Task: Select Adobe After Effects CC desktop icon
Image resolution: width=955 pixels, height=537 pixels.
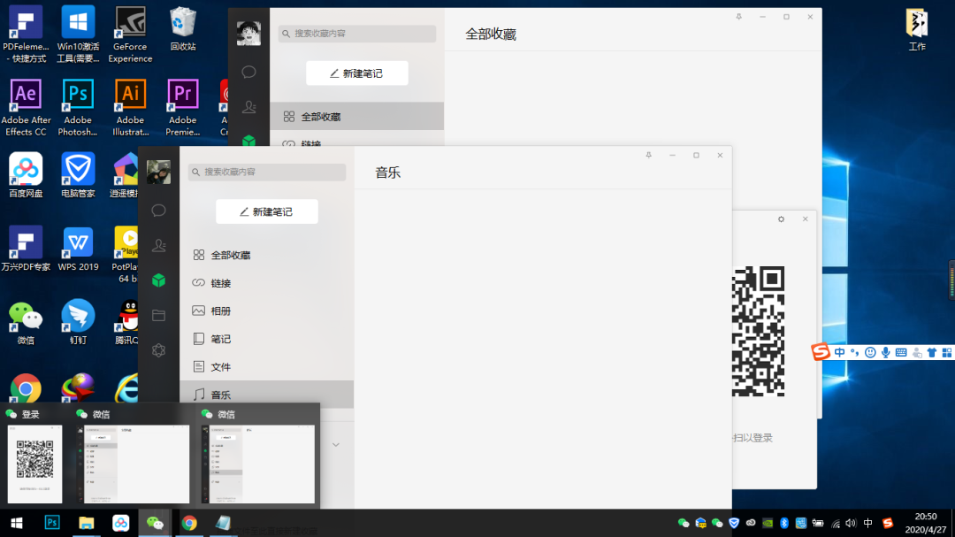Action: [x=26, y=108]
